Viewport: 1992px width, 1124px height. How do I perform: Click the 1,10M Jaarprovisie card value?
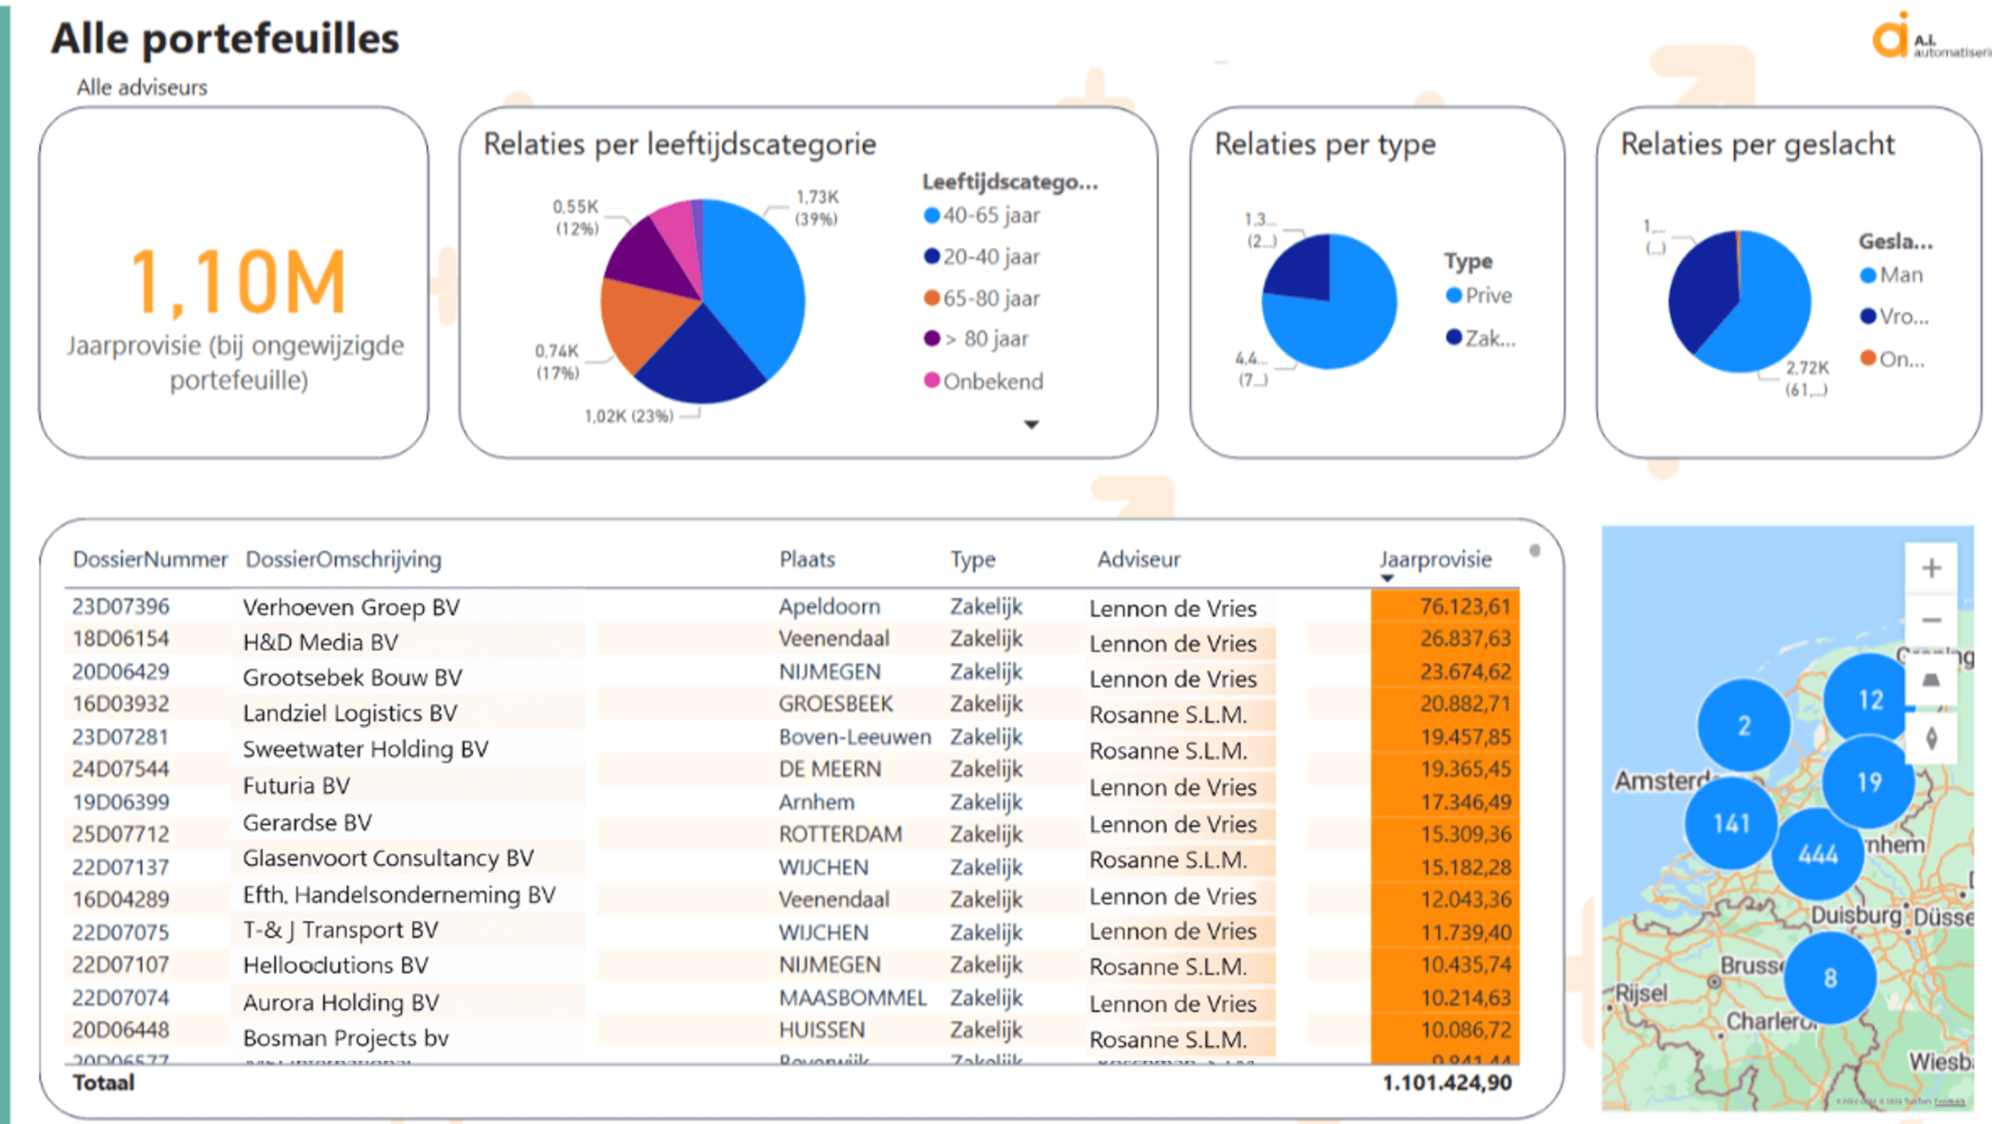pos(237,282)
